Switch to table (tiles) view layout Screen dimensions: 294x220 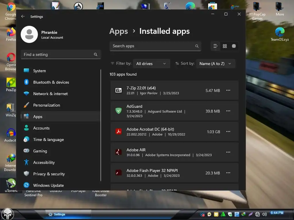click(234, 46)
